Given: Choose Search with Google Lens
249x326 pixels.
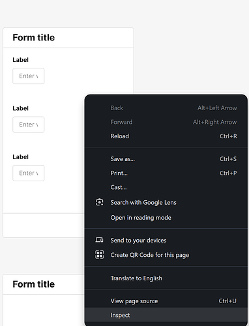Looking at the screenshot, I should click(x=166, y=203).
